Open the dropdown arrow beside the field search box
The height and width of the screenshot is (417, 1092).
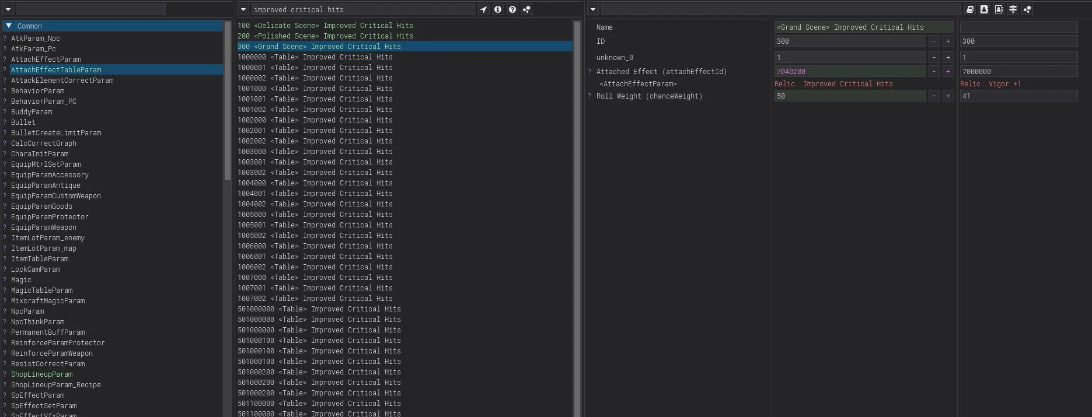click(593, 9)
